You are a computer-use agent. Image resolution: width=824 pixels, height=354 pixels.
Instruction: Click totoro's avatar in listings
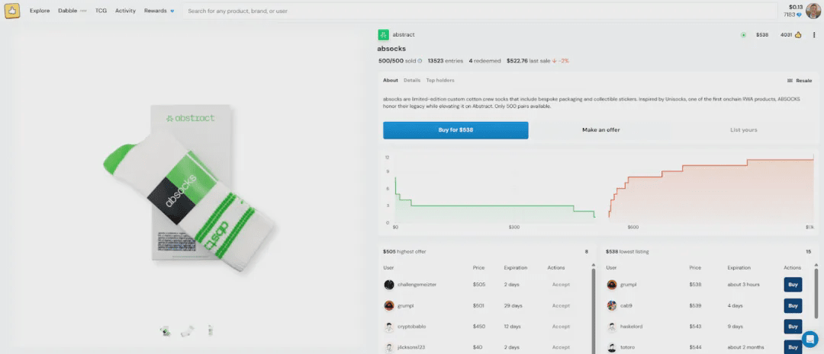612,347
